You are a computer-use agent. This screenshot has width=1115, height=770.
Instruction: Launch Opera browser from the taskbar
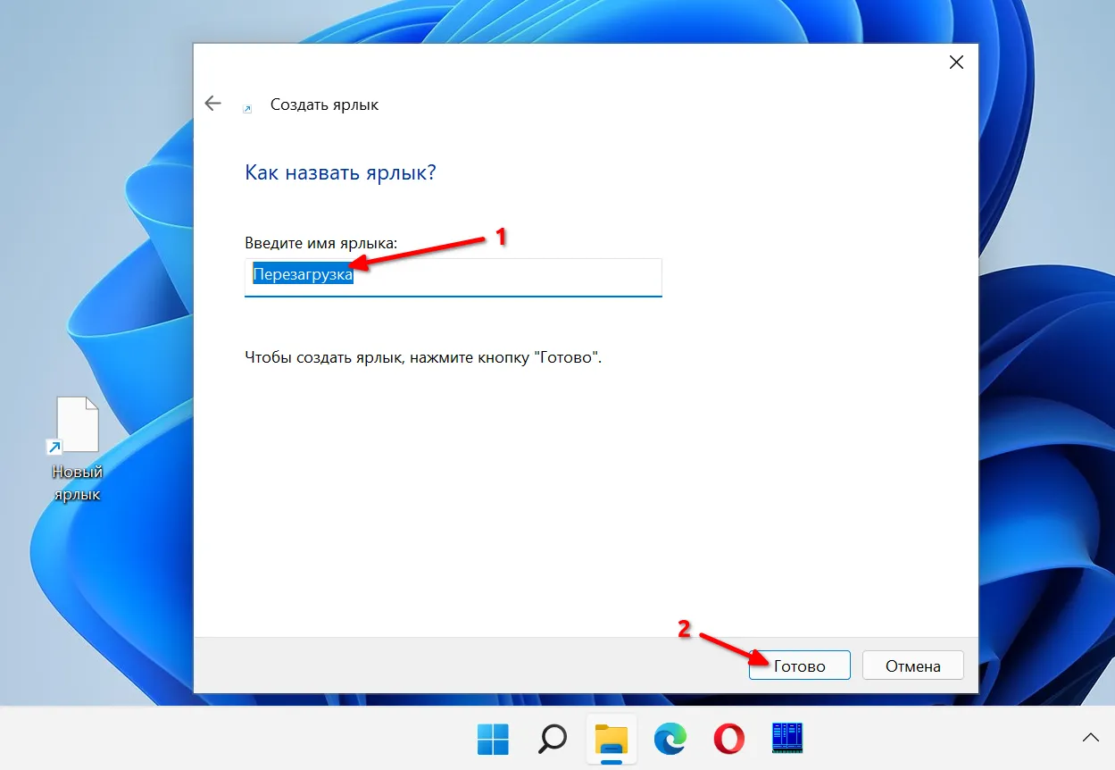(x=729, y=738)
